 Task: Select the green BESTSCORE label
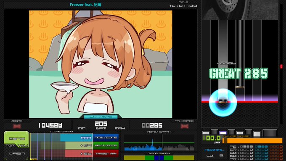(x=106, y=145)
